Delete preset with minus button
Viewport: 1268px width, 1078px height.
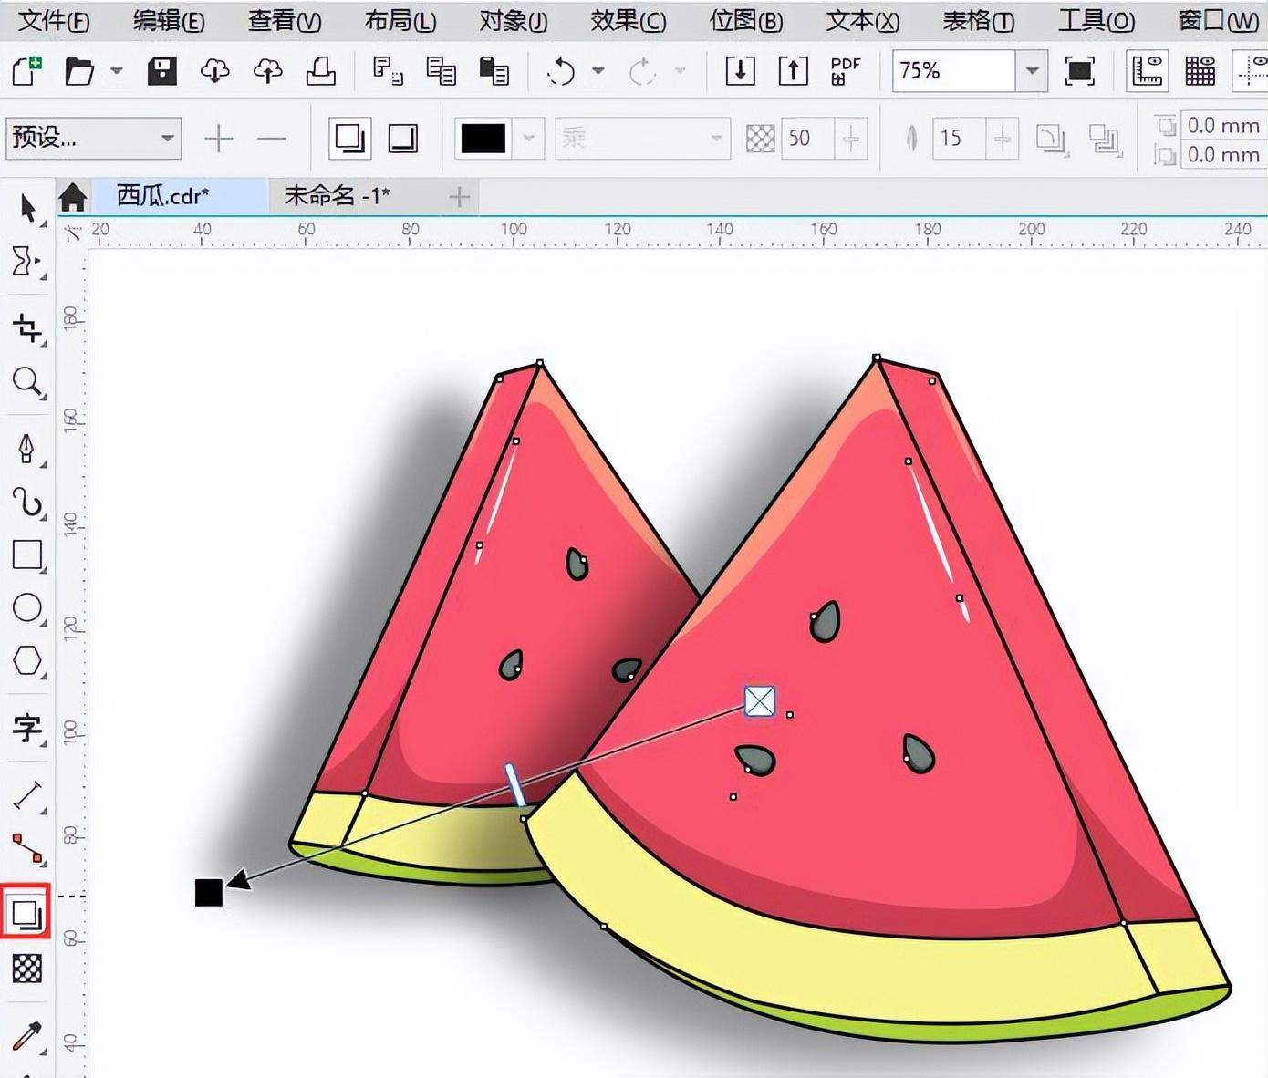(271, 139)
